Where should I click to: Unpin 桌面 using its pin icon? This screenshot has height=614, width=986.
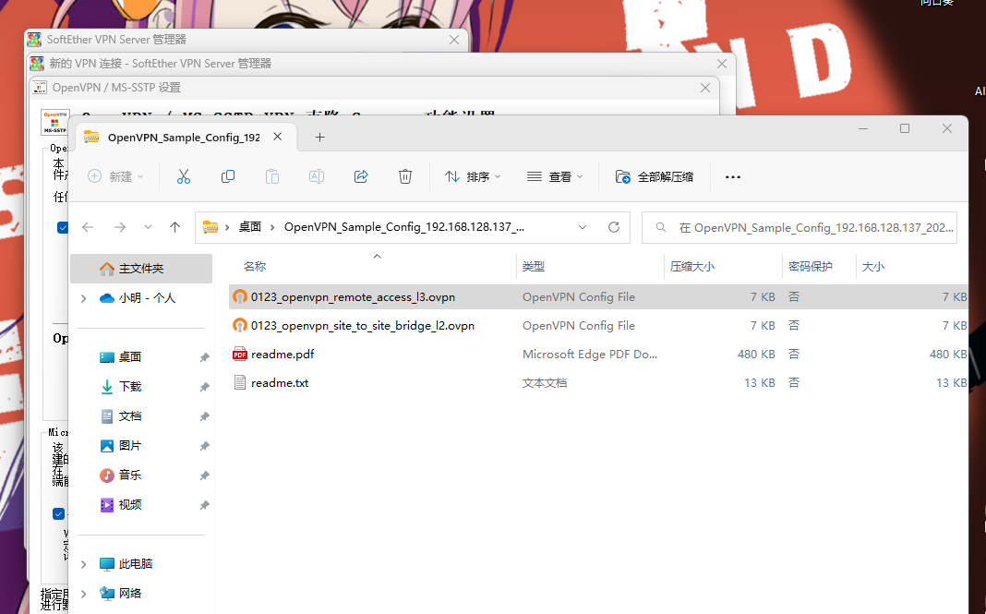coord(204,357)
